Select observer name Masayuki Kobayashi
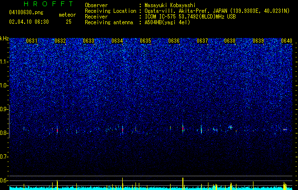This screenshot has height=190, width=298. [x=170, y=5]
